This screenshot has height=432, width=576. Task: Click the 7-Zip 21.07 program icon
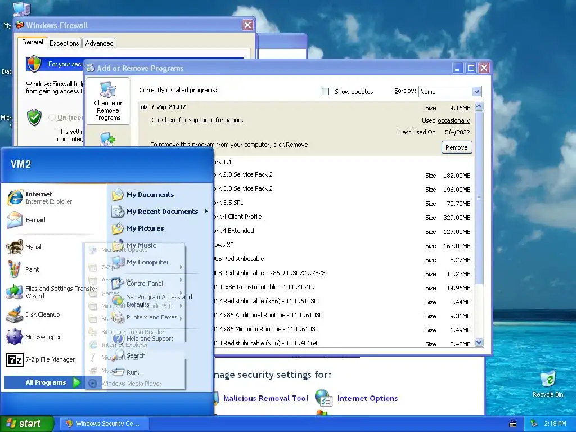coord(144,107)
